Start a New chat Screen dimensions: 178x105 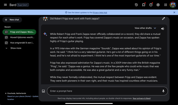[12, 20]
